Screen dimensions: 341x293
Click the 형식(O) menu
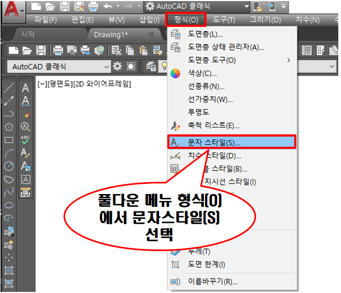coord(186,20)
